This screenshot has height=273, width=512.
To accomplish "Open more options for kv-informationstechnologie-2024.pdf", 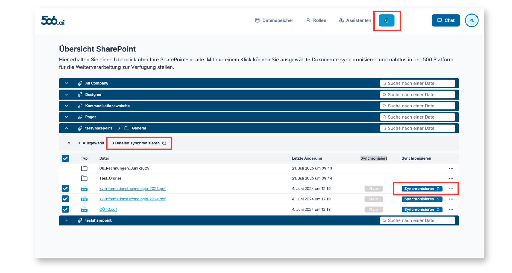I will (x=451, y=199).
